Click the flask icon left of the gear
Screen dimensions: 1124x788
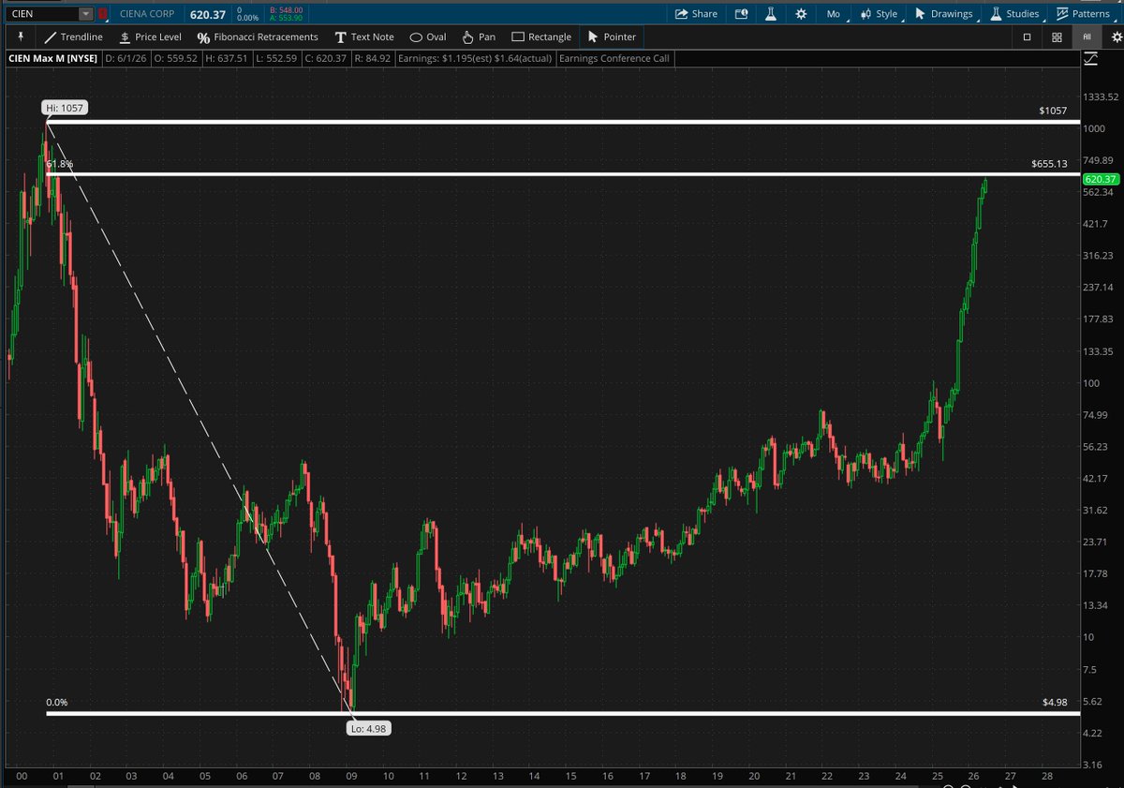771,14
